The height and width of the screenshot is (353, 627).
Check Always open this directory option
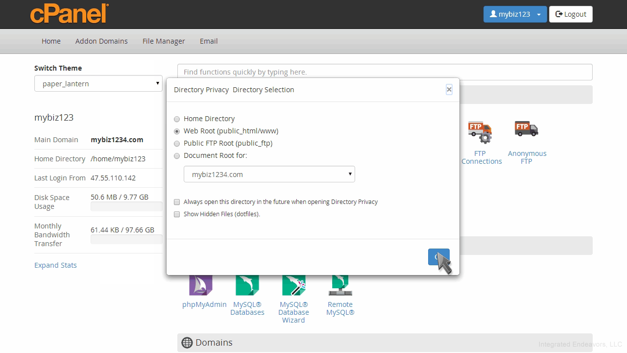click(x=177, y=202)
